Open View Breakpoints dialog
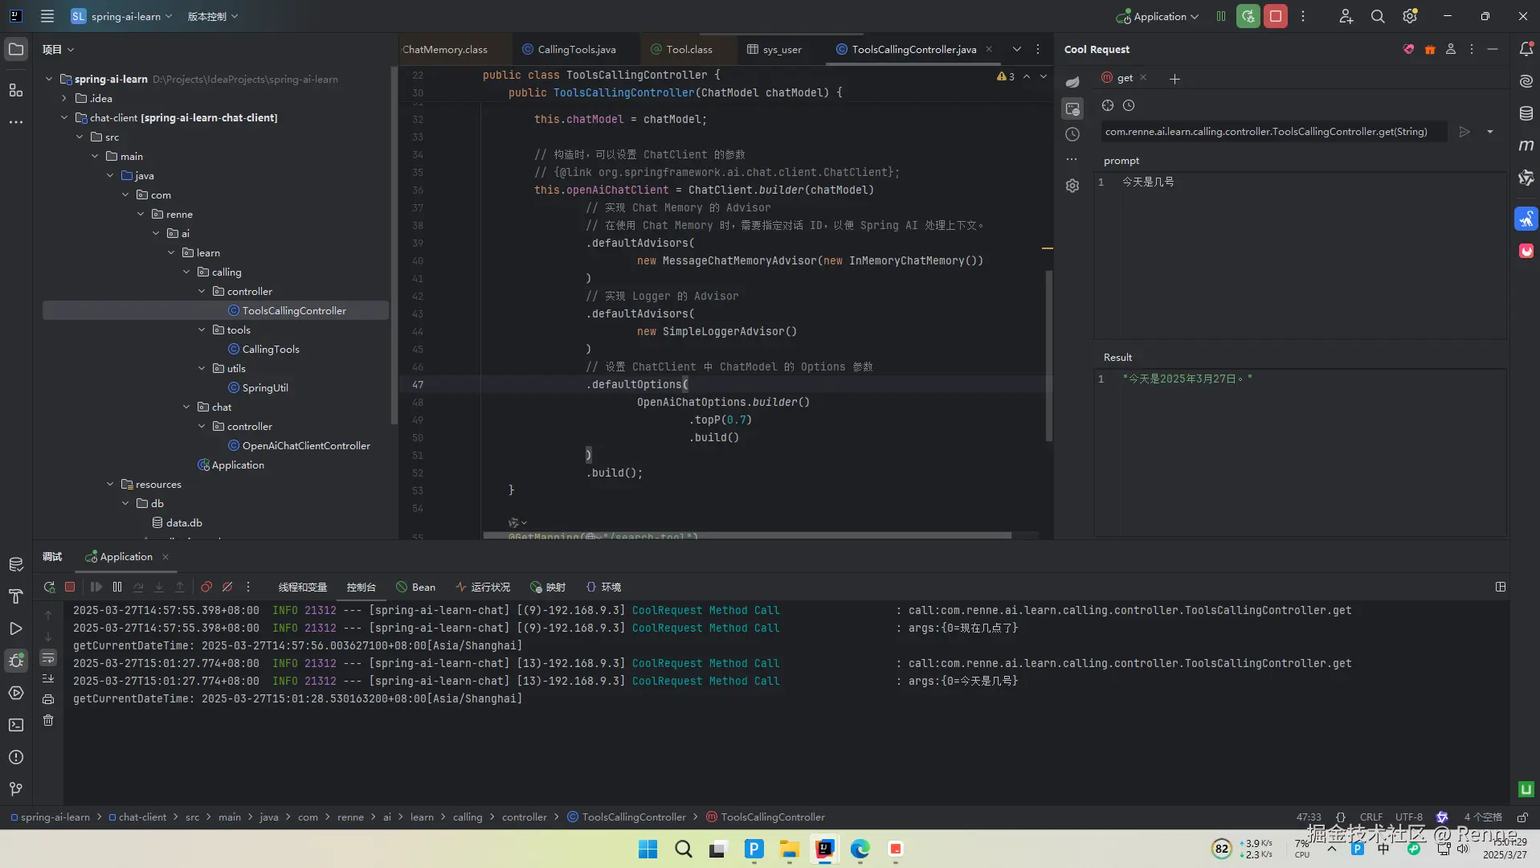The width and height of the screenshot is (1540, 868). coord(206,588)
